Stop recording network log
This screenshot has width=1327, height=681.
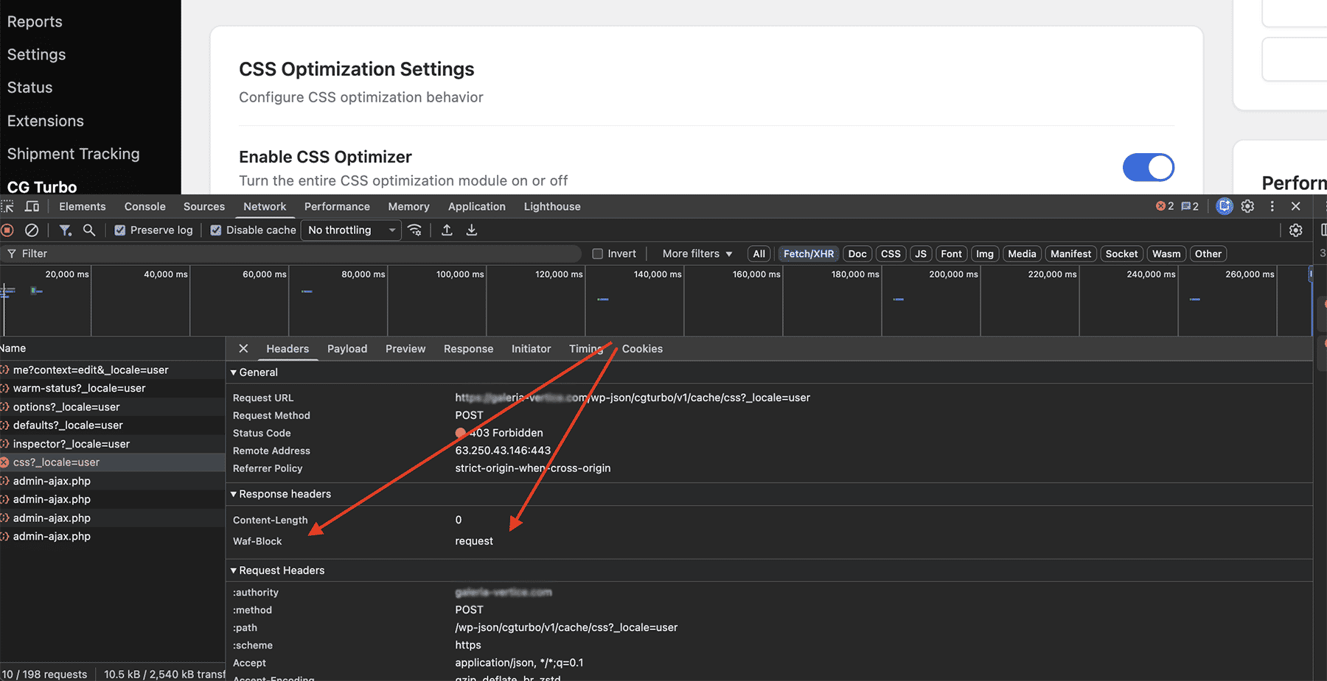7,230
